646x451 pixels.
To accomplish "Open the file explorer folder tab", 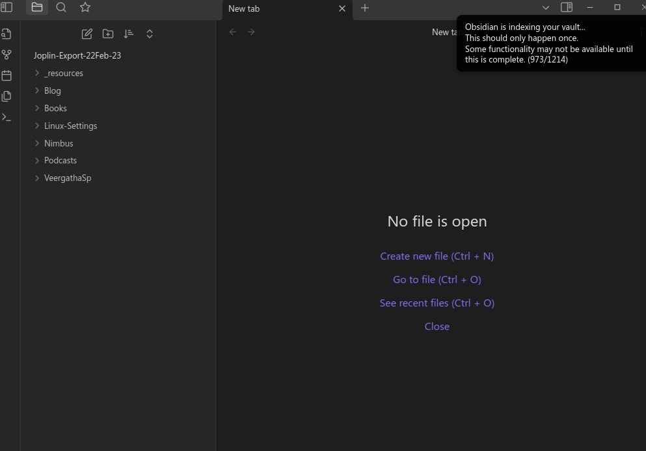I will [x=37, y=7].
